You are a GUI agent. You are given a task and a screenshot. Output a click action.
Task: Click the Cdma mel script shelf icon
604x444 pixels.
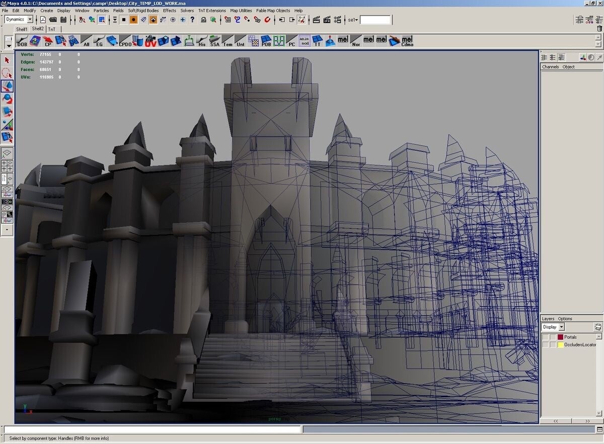pyautogui.click(x=407, y=41)
